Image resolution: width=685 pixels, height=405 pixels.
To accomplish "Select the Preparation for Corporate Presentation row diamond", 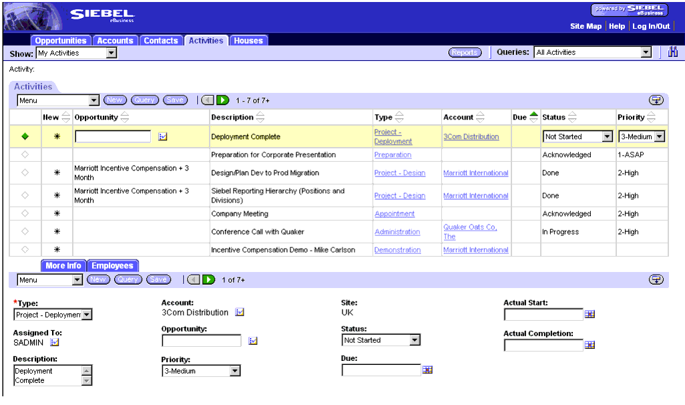I will [25, 154].
